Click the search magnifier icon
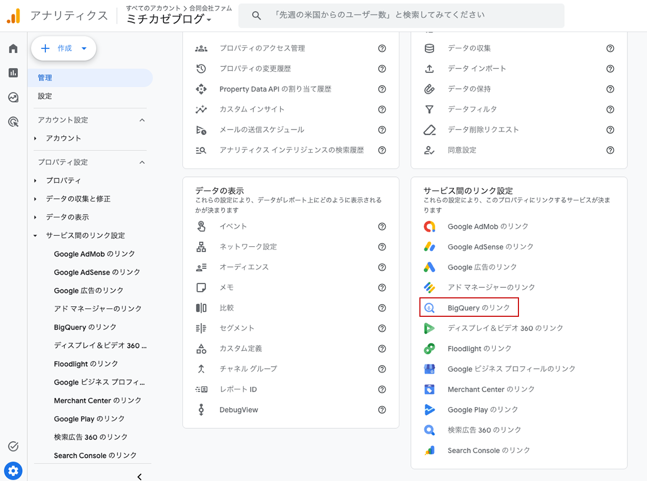This screenshot has height=481, width=647. click(x=257, y=16)
